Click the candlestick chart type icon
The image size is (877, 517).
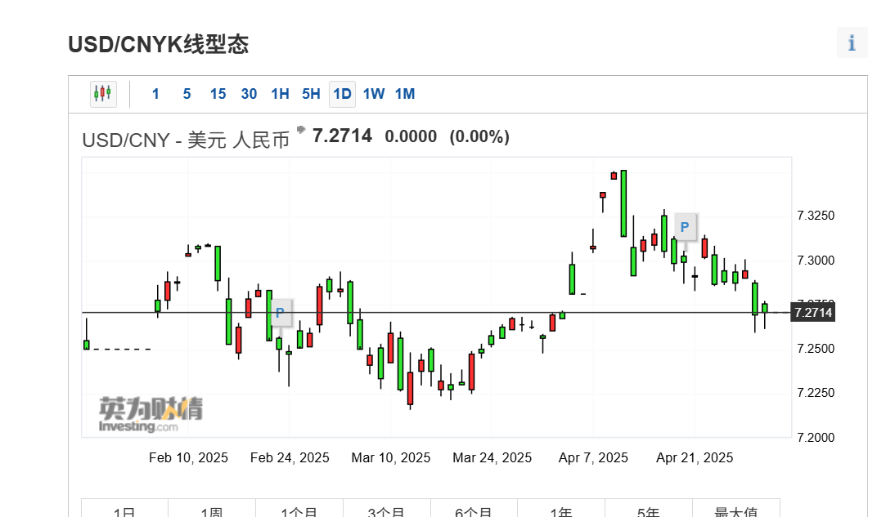(x=103, y=94)
